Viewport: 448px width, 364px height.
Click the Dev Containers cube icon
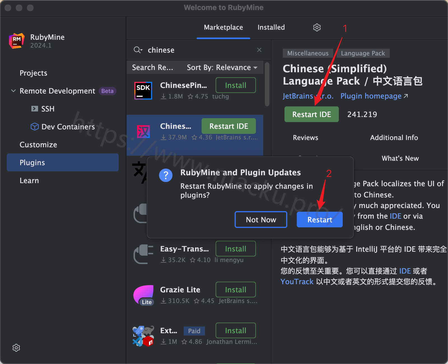[x=34, y=127]
